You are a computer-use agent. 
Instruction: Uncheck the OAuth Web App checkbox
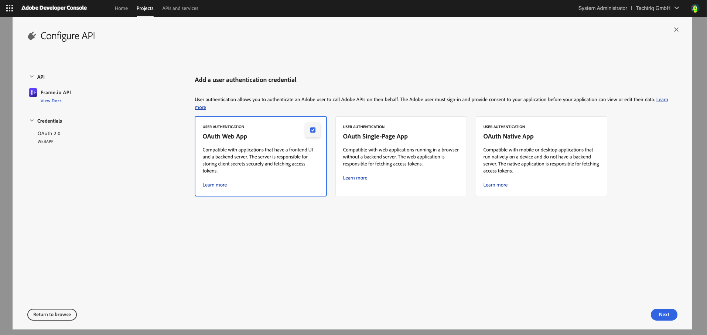(312, 130)
